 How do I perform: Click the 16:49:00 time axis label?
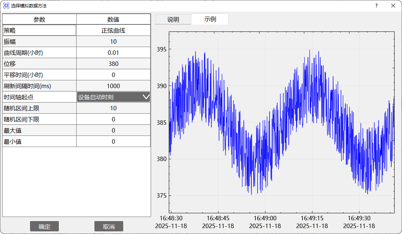[265, 218]
